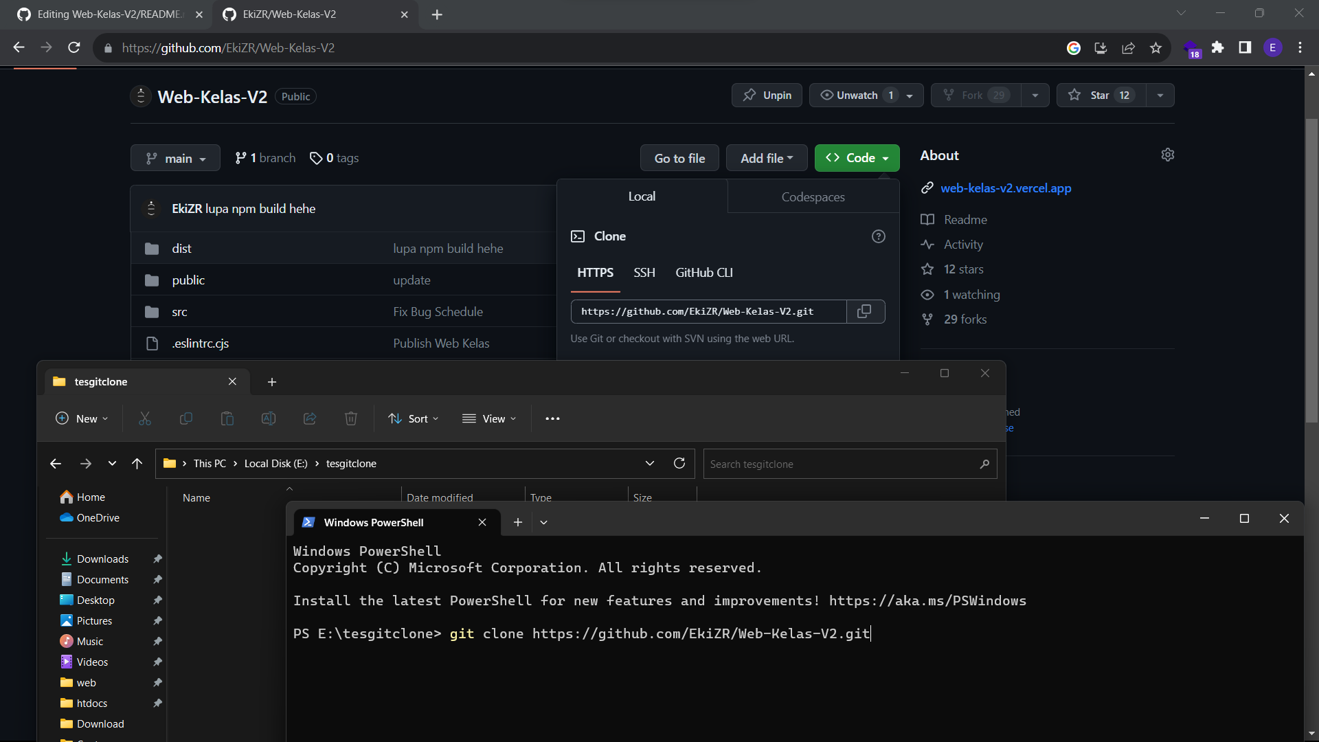Toggle Unpin on the repository

coord(767,95)
